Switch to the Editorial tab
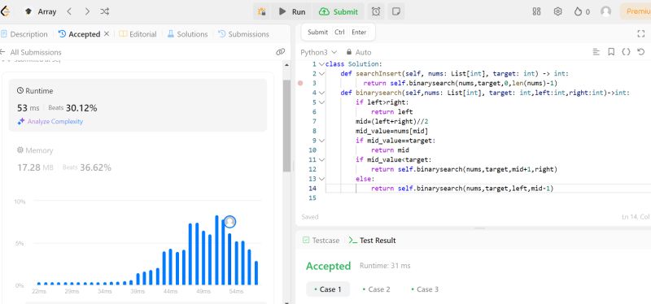The height and width of the screenshot is (304, 651). point(138,34)
